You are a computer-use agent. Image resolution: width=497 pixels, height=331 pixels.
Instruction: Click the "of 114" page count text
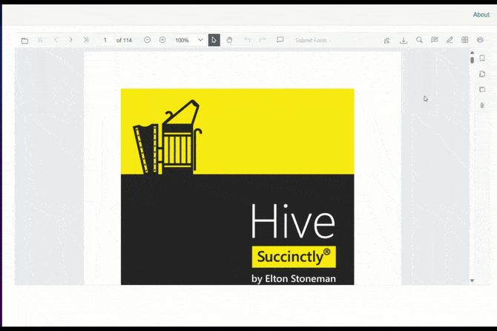[x=124, y=40]
